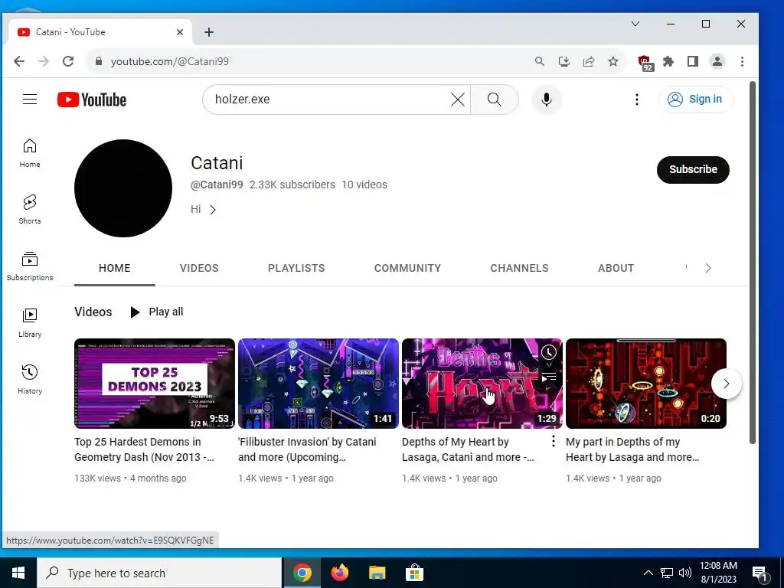Open History in the sidebar
784x588 pixels.
click(x=30, y=380)
